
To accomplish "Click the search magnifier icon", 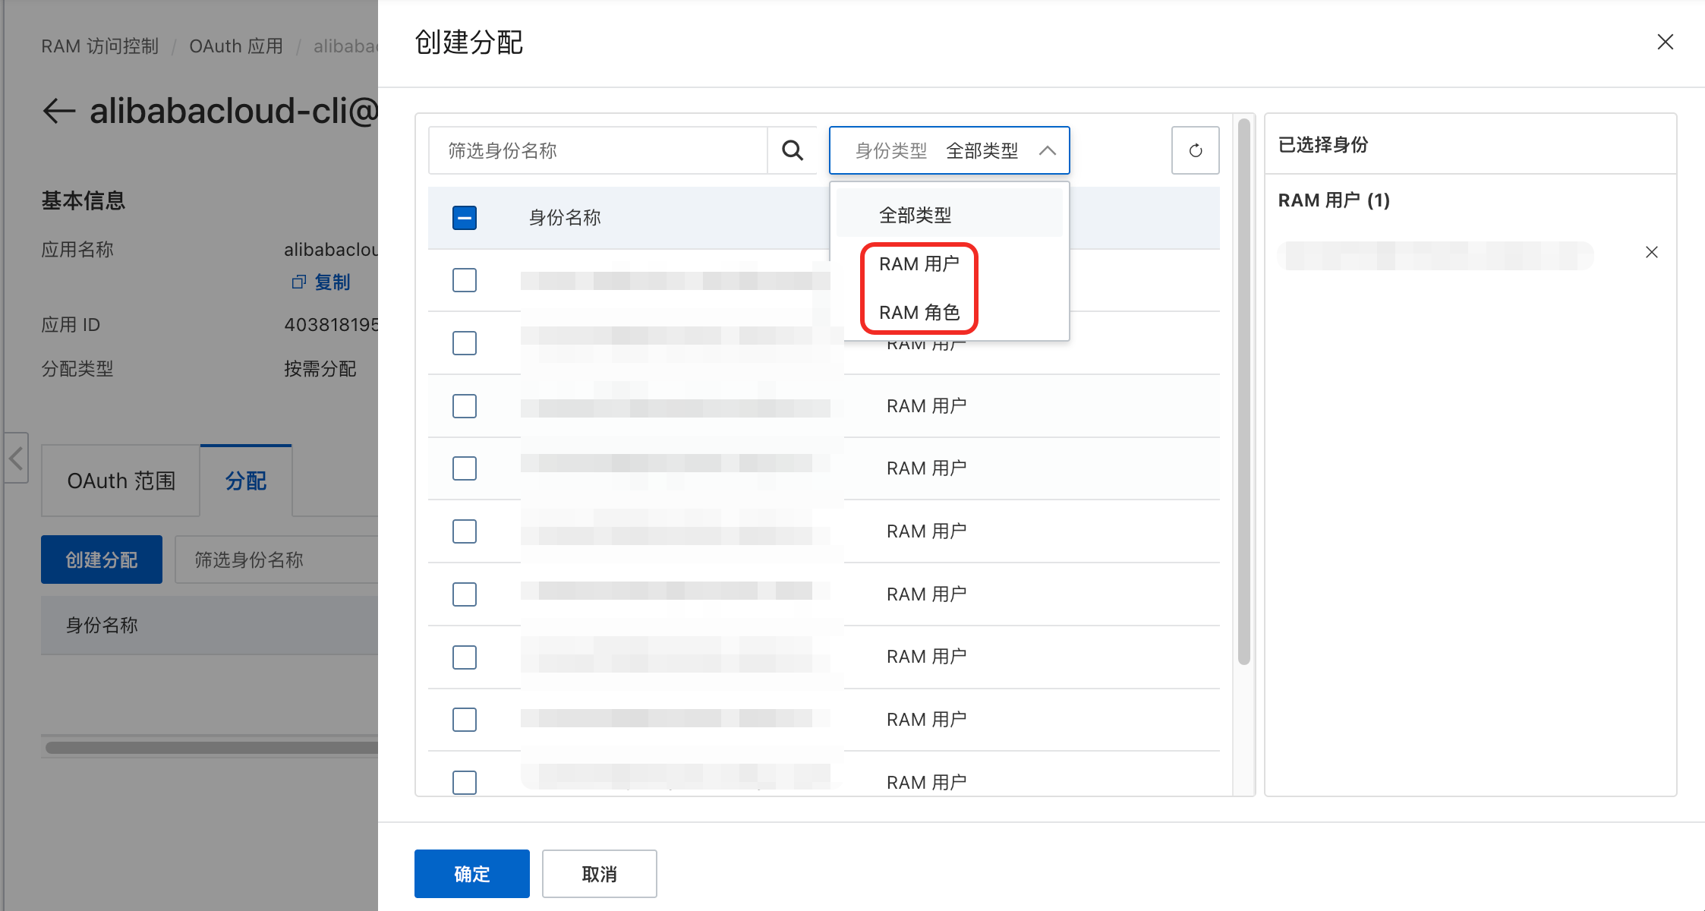I will coord(792,150).
